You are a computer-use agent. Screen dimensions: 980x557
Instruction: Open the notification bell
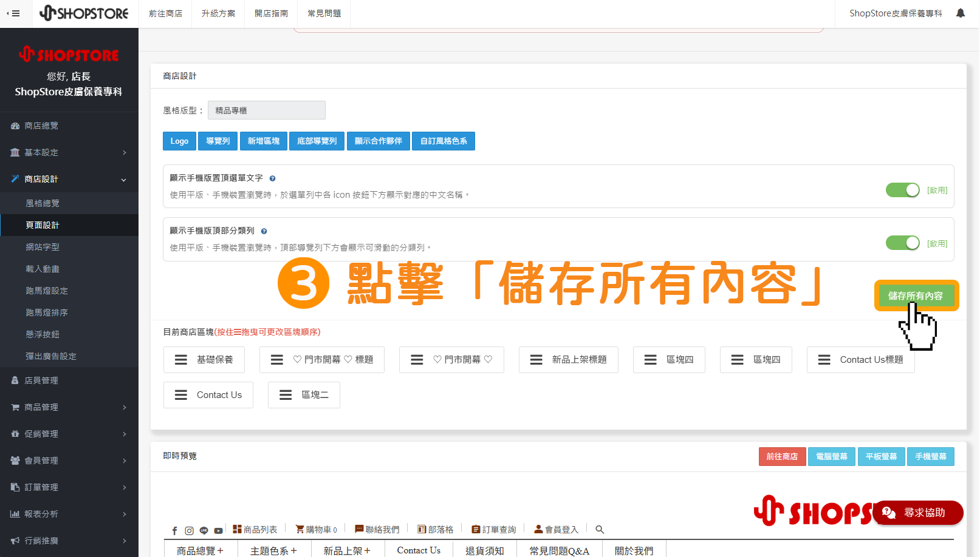click(961, 13)
